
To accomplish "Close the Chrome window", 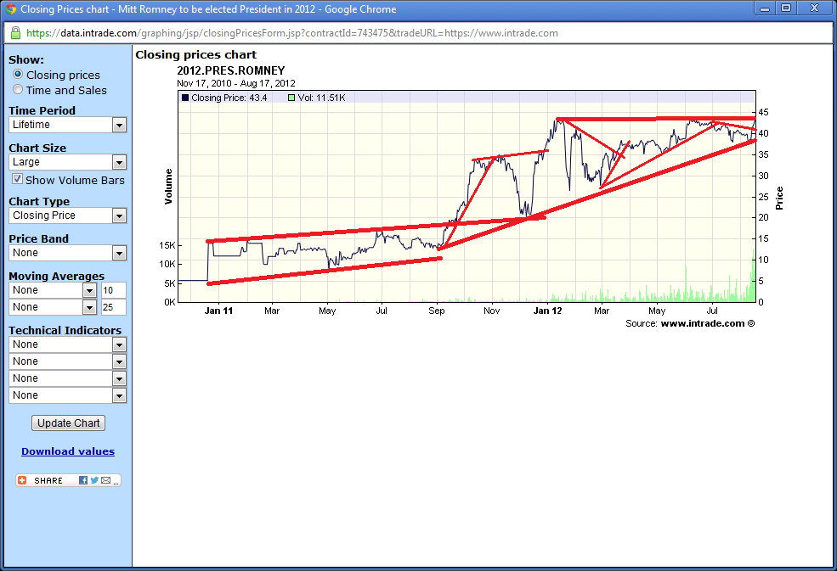I will 814,8.
